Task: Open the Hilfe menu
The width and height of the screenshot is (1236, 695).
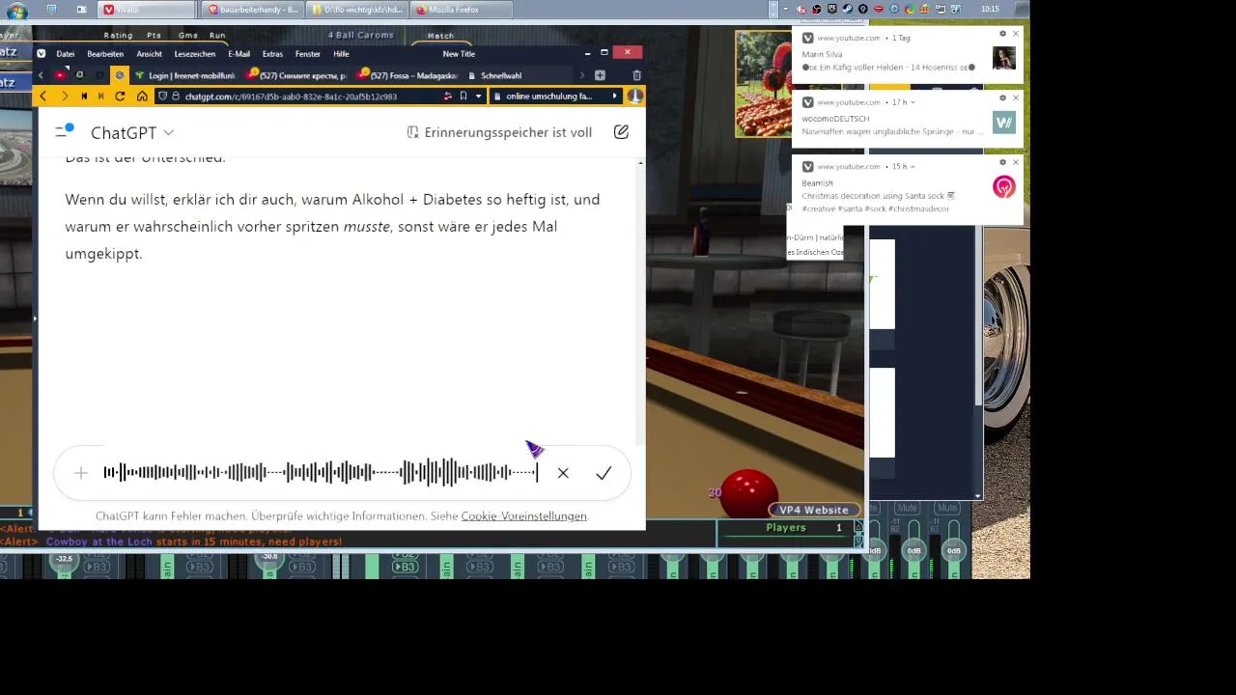Action: [341, 54]
